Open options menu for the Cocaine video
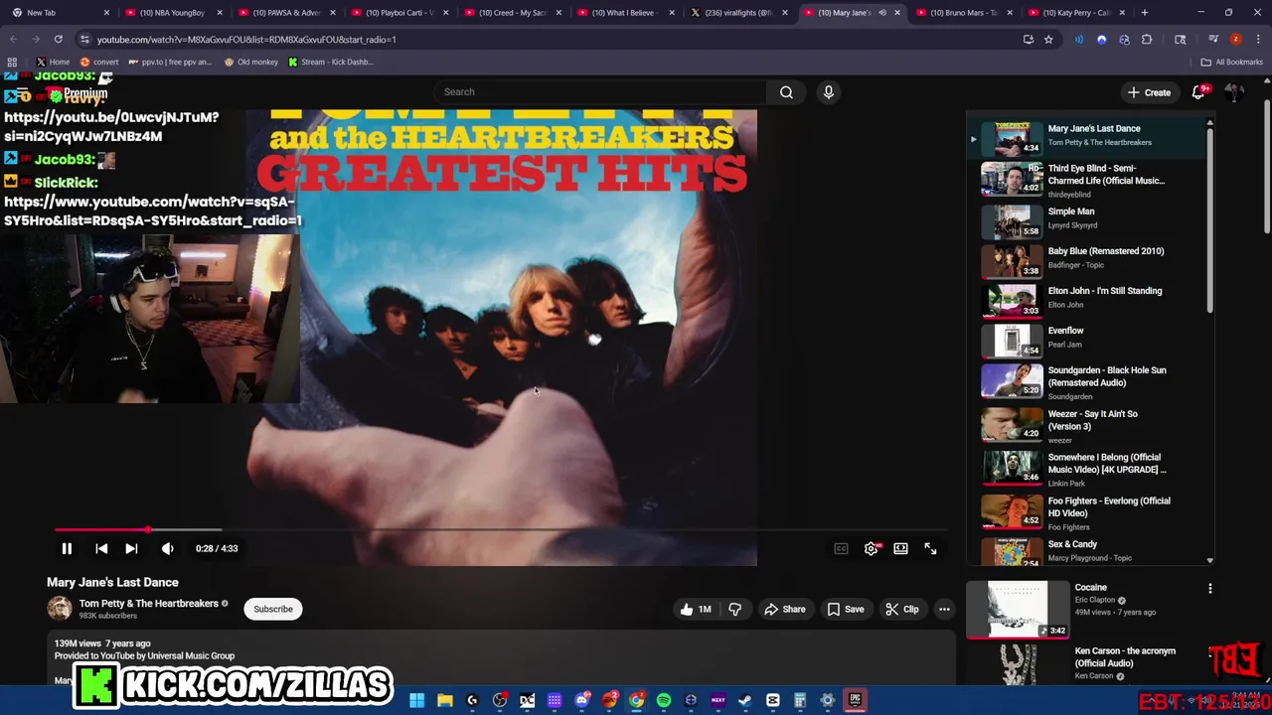1272x715 pixels. 1209,589
